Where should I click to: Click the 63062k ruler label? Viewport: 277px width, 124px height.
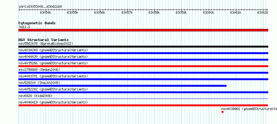click(263, 12)
